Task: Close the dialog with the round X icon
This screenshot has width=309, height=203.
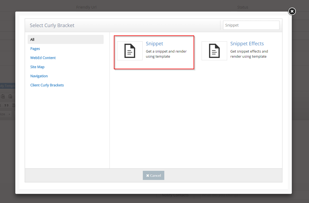Action: click(x=292, y=11)
